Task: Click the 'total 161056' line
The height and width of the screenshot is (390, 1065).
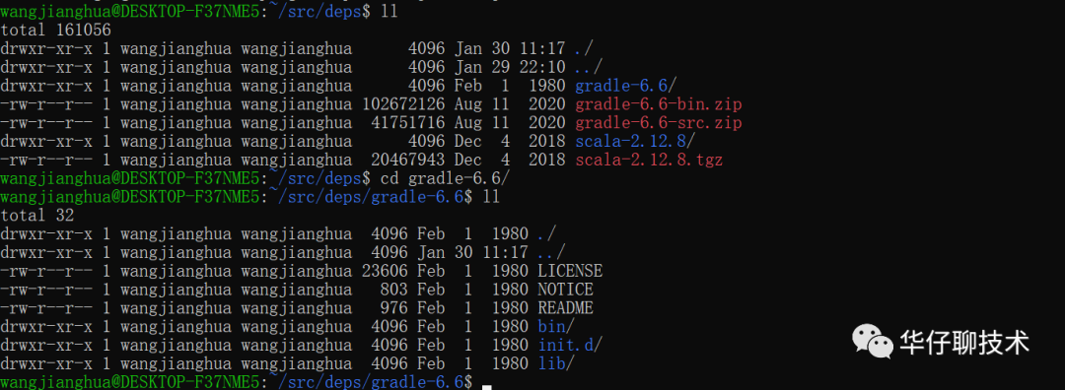Action: click(55, 30)
